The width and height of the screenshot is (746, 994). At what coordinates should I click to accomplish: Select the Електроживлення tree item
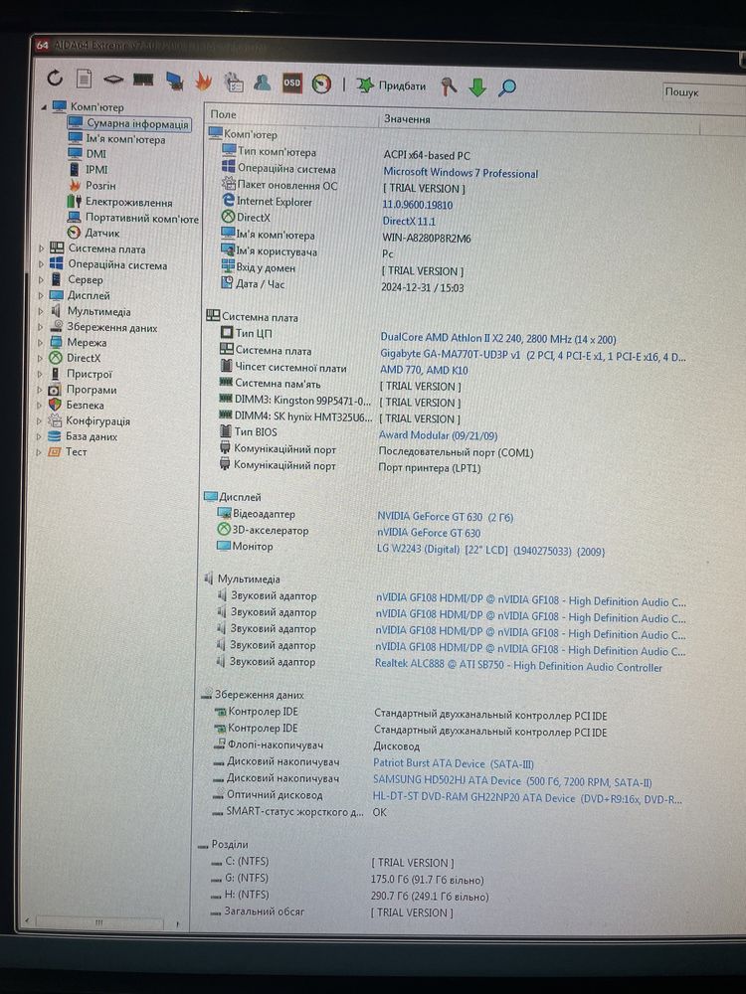pos(120,202)
